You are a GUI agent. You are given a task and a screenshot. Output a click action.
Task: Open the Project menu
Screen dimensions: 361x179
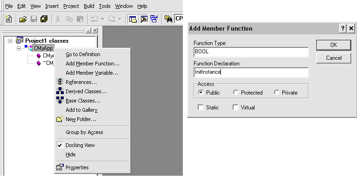[71, 6]
